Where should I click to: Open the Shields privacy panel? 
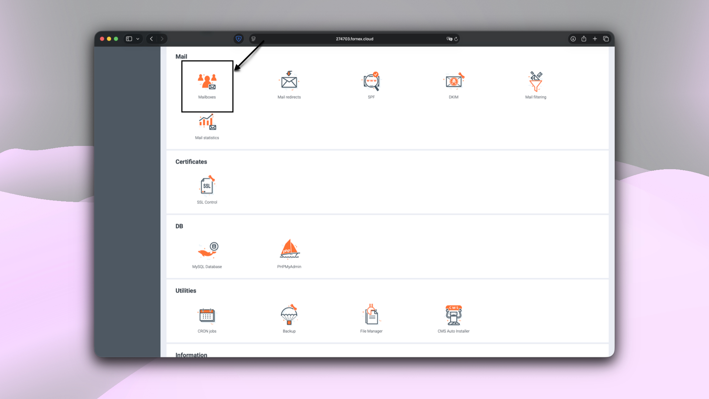pos(239,38)
